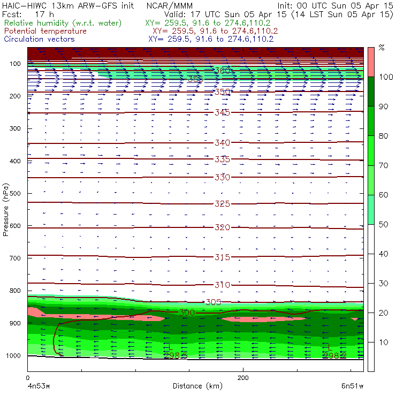
Task: Click the colorbar 10 tick label
Action: (x=383, y=342)
